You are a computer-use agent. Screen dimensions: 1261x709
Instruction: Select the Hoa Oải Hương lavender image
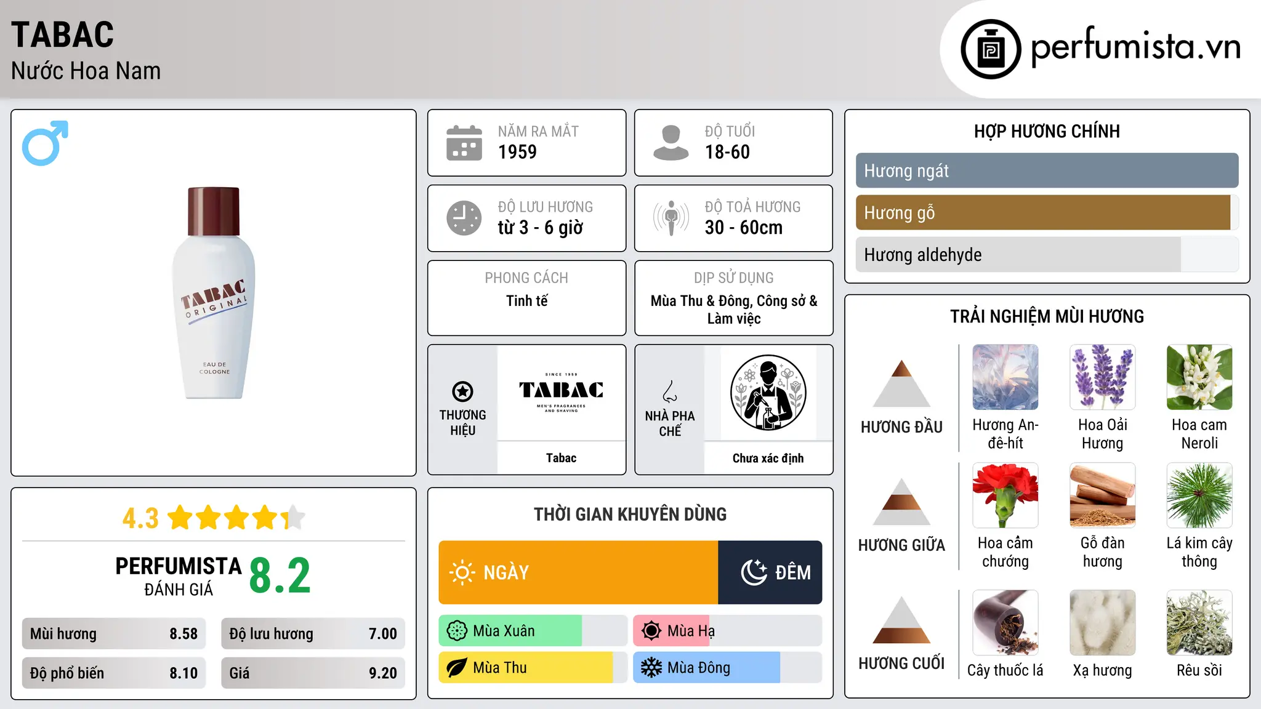click(1103, 377)
